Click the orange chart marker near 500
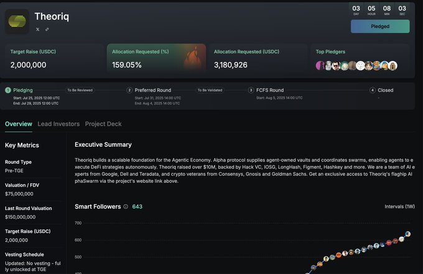This screenshot has width=423, height=274. [x=338, y=255]
